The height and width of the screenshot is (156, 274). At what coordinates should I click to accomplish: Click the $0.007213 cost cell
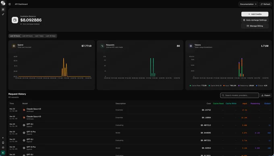tap(205, 125)
